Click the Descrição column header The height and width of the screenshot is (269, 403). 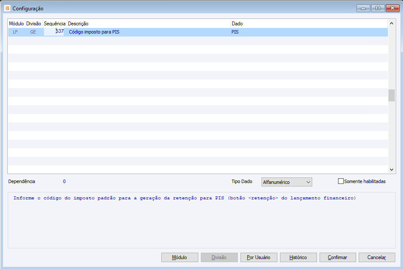click(x=149, y=24)
